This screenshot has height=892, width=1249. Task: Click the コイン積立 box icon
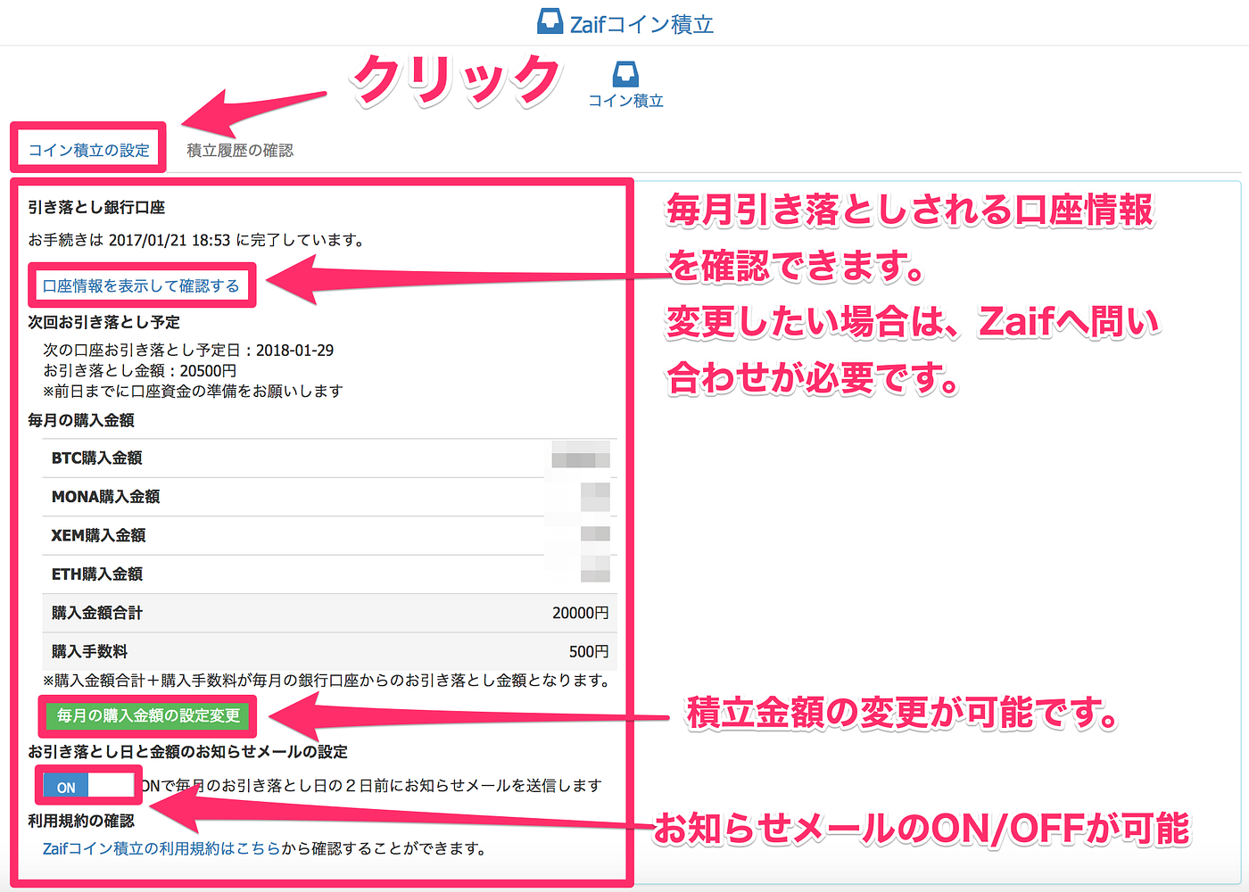click(625, 74)
